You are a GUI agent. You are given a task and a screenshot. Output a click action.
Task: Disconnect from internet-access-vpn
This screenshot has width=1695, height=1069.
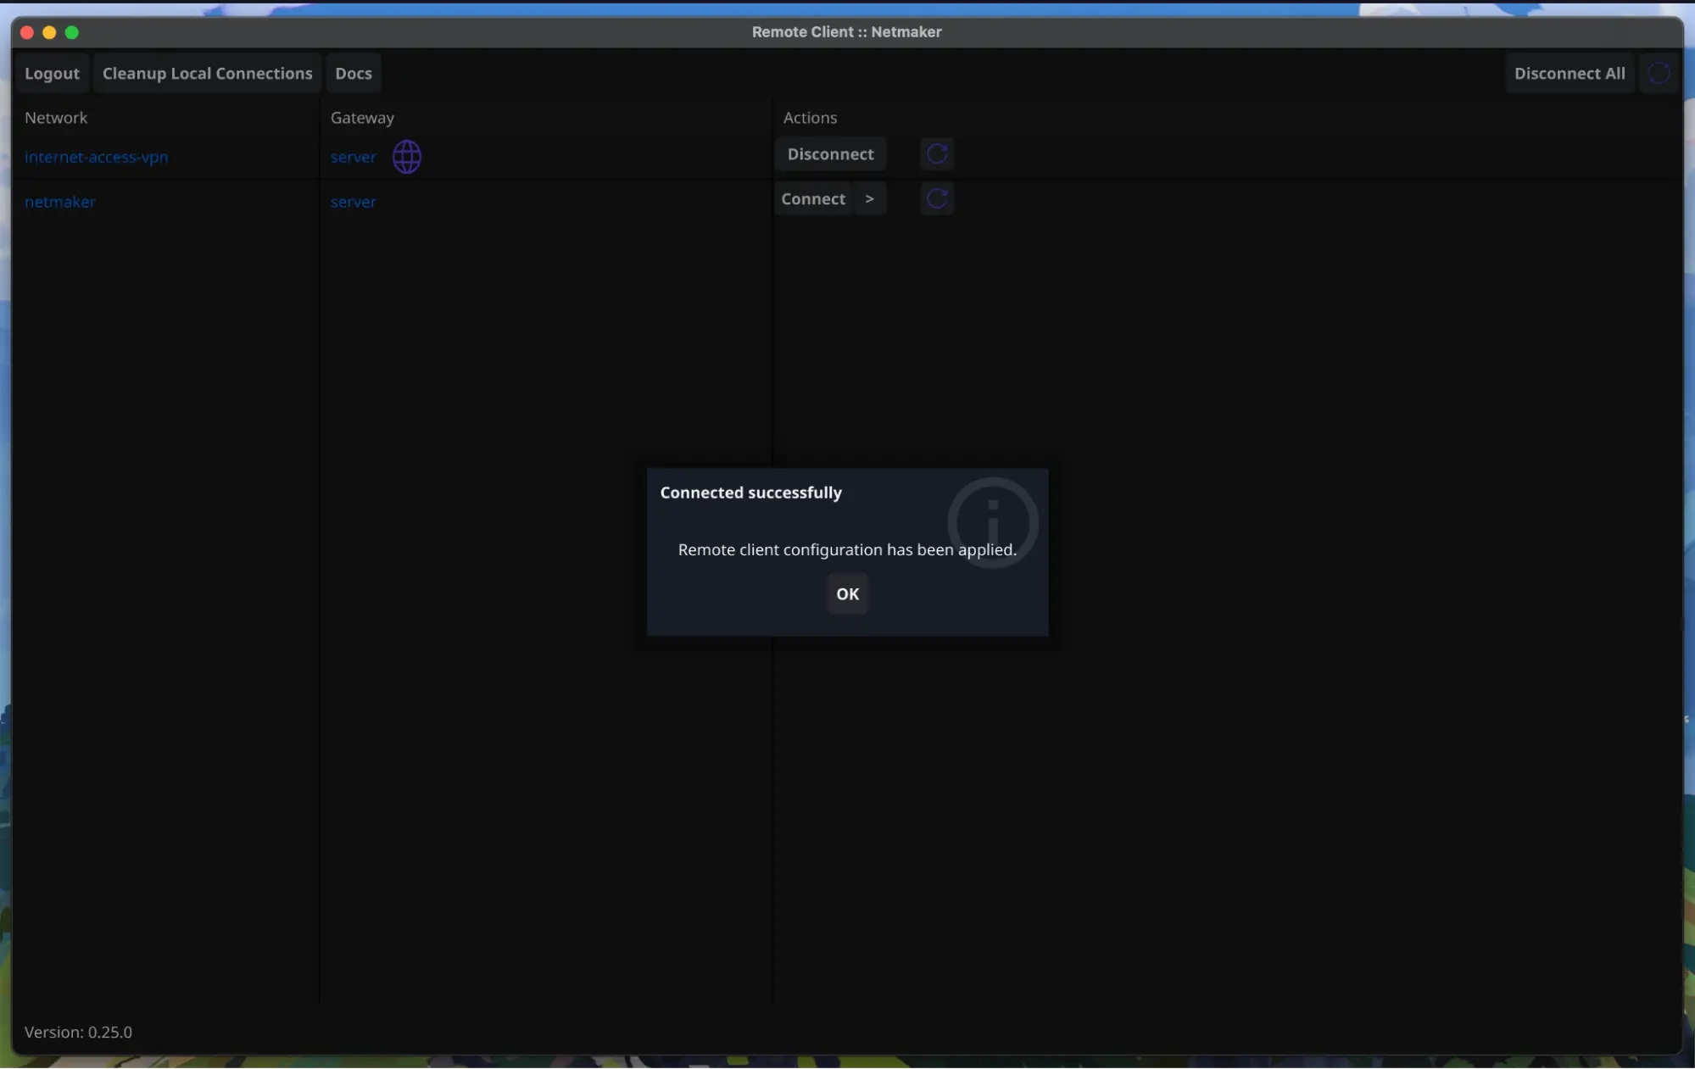point(829,154)
